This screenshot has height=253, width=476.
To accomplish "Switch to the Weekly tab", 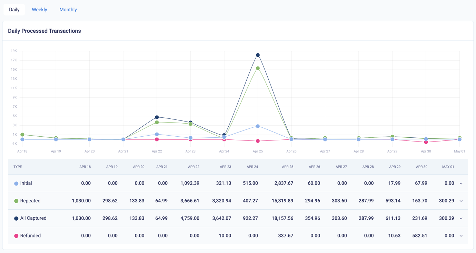I will tap(39, 10).
